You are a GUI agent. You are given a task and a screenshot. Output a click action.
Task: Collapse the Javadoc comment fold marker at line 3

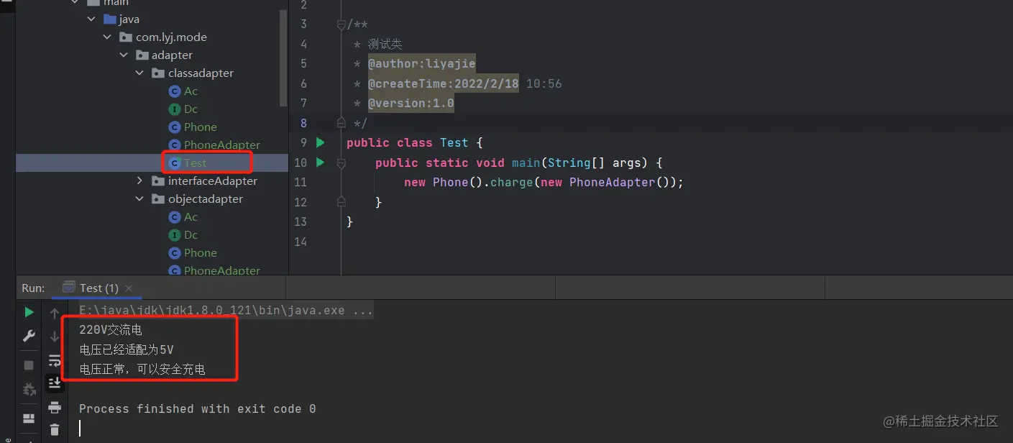(342, 25)
